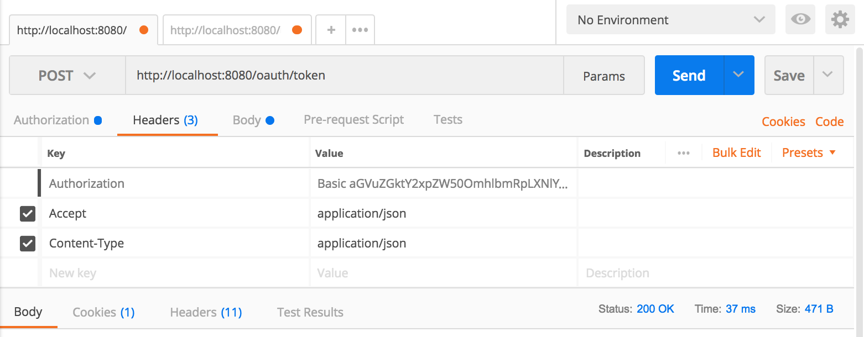
Task: Uncheck the Accept header checkbox
Action: (x=28, y=214)
